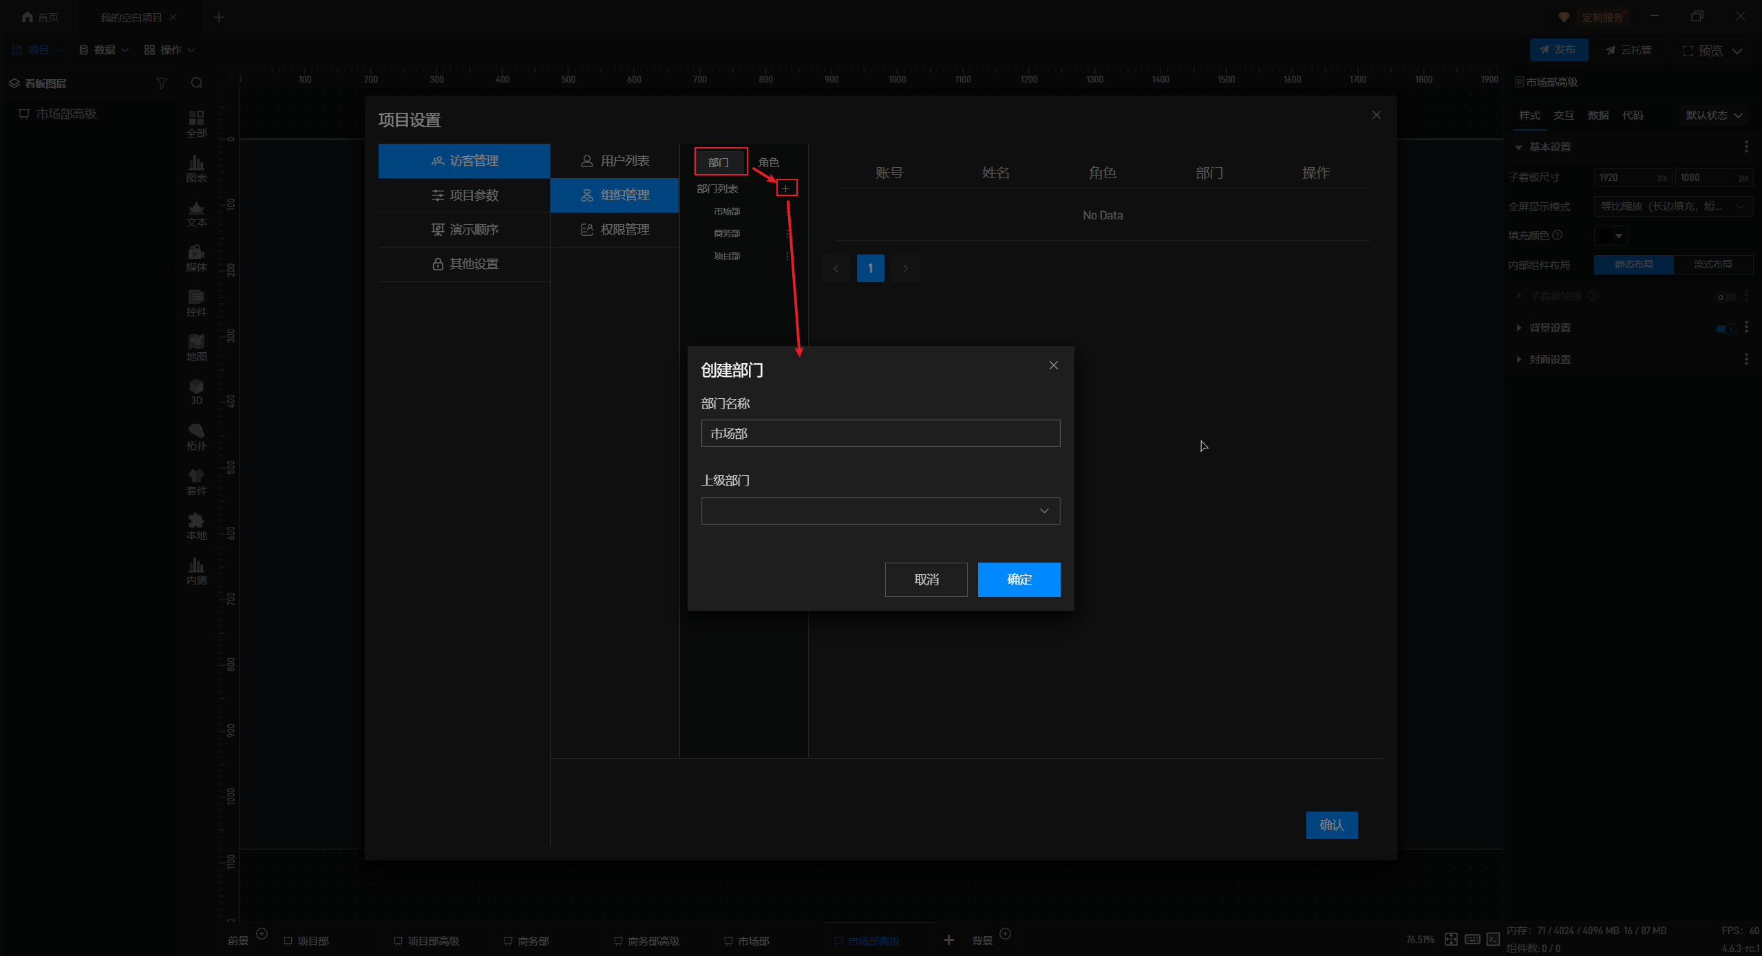Open the 地图 component category icon
This screenshot has height=956, width=1762.
click(196, 347)
